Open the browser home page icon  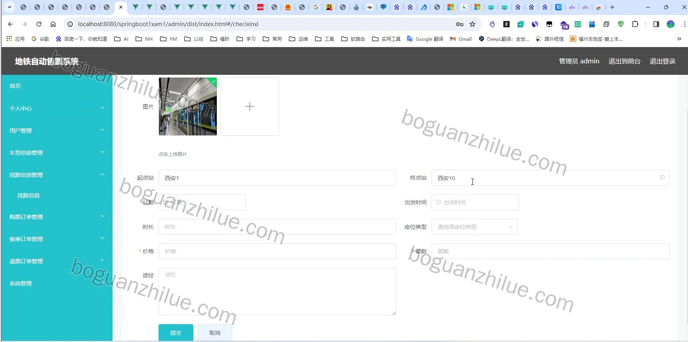53,24
